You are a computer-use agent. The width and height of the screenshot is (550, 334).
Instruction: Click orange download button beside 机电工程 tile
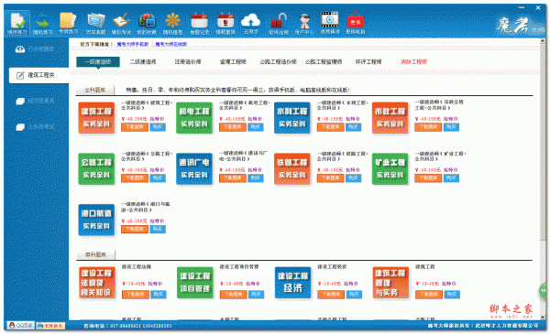click(x=233, y=127)
